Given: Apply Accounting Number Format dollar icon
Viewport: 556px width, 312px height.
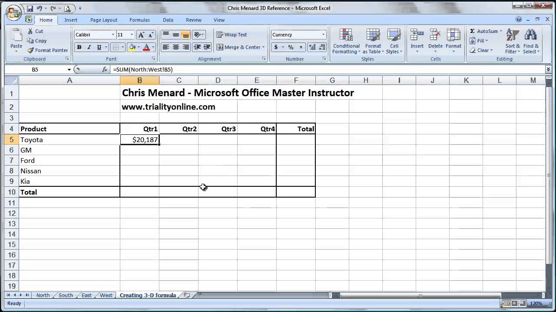Looking at the screenshot, I should click(x=276, y=47).
